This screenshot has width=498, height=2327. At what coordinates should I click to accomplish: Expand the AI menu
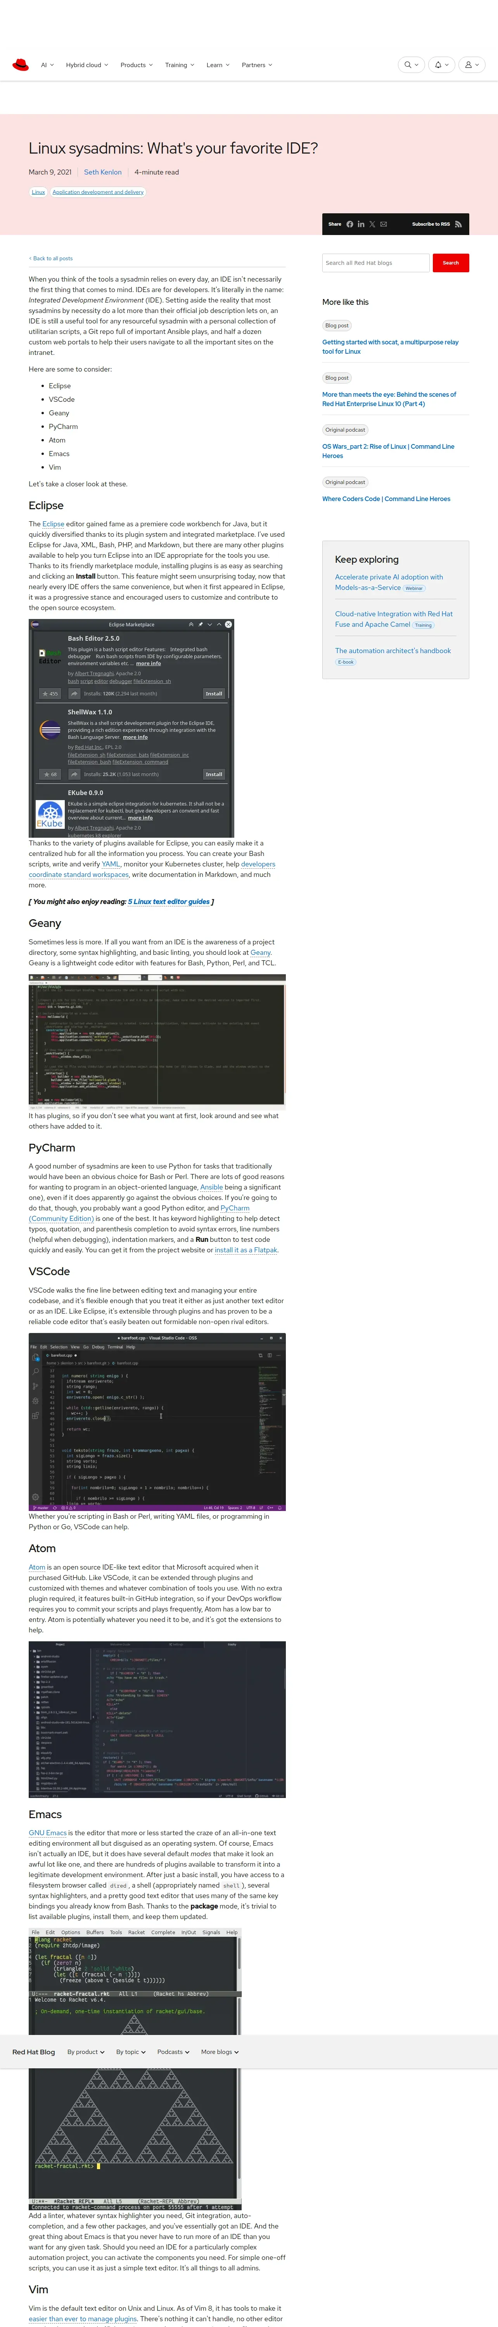pos(47,65)
